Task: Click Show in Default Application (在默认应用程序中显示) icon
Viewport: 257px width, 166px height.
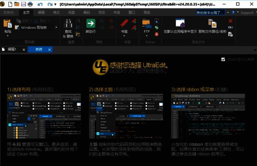Action: [x=180, y=23]
